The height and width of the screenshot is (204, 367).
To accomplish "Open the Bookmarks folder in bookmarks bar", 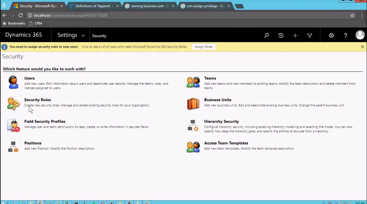I will click(14, 23).
